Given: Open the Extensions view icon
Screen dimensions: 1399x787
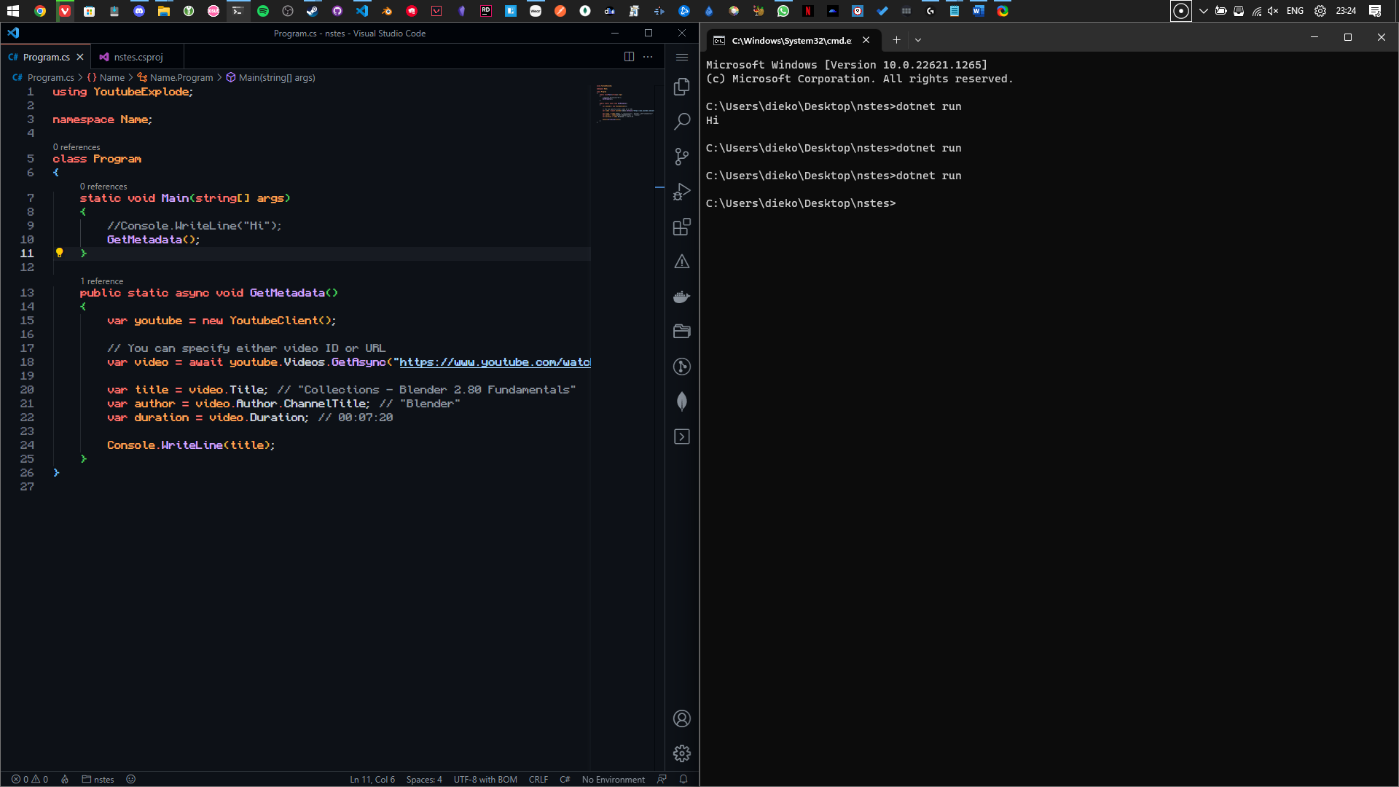Looking at the screenshot, I should click(681, 227).
